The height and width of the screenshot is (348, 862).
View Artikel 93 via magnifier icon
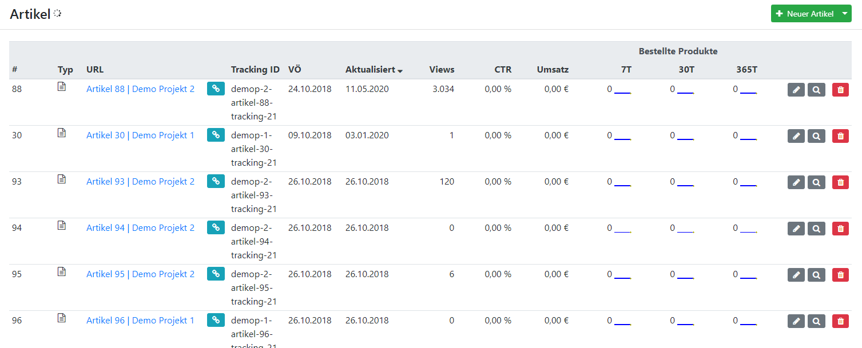coord(816,182)
